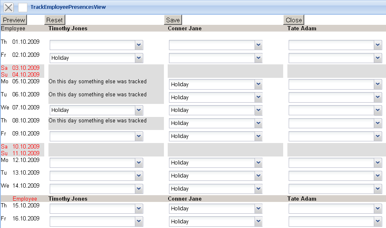Open Timothy Jones dropdown for 14.10.2009
The image size is (386, 228).
click(x=139, y=189)
